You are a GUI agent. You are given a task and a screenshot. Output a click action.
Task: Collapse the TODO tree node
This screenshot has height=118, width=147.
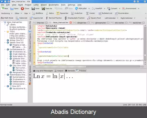pyautogui.click(x=5, y=31)
